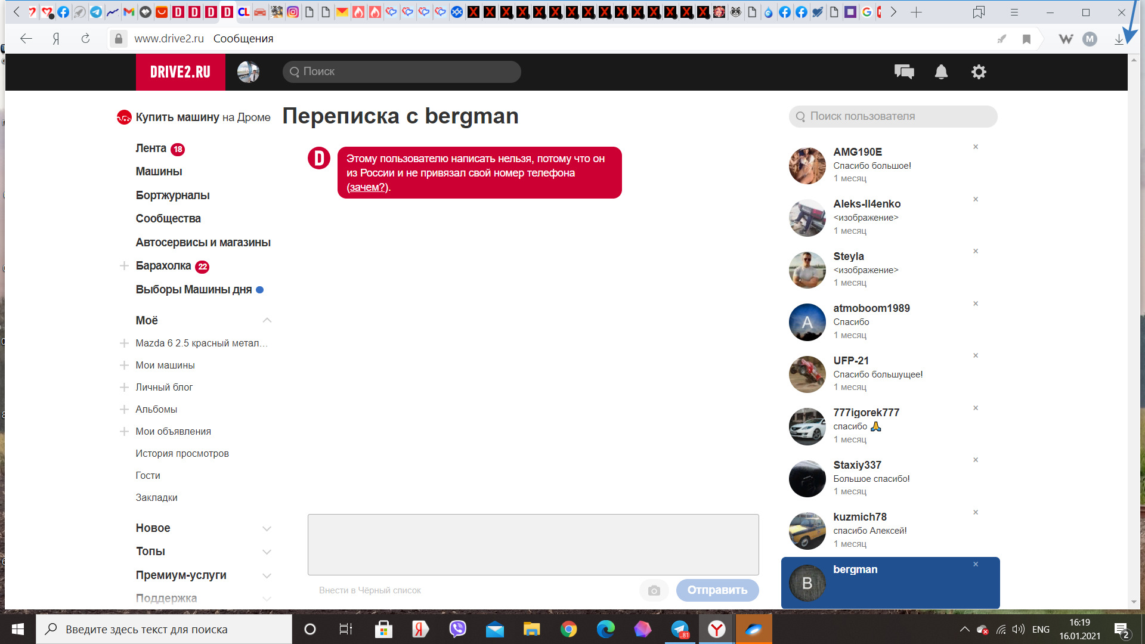Click the Поиск пользователя search field
The height and width of the screenshot is (644, 1145).
pyautogui.click(x=893, y=116)
